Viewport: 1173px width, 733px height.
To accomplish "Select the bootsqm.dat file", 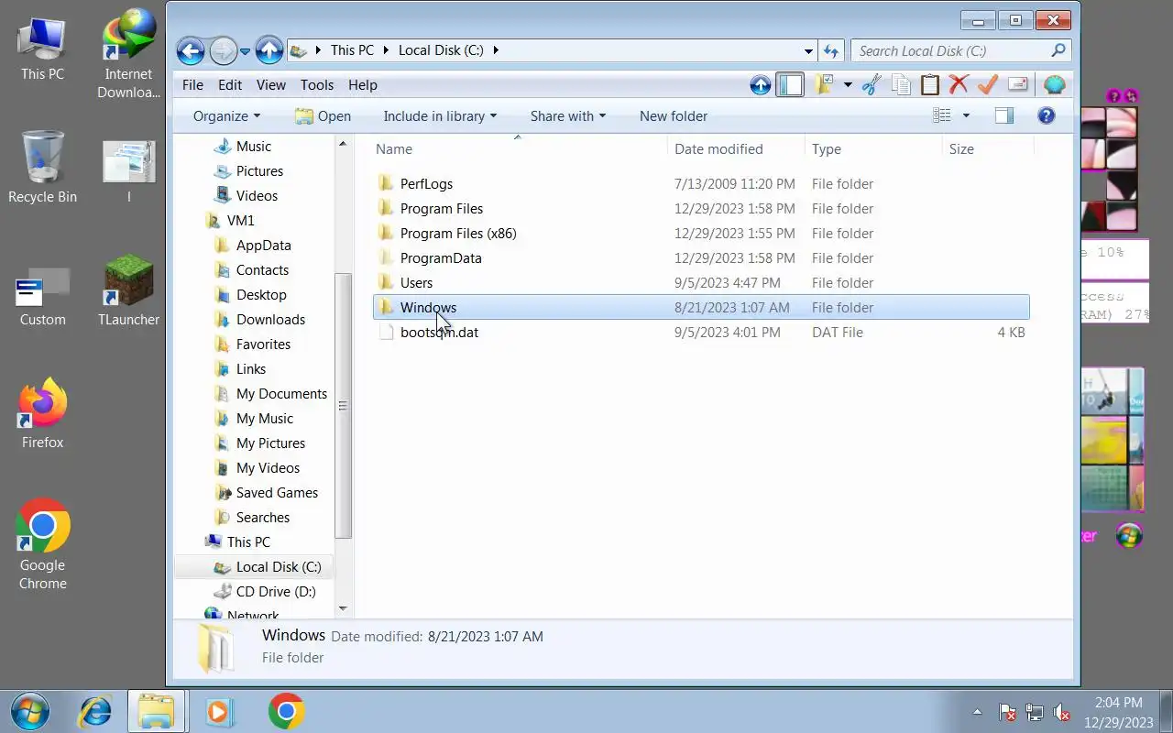I will pos(439,332).
